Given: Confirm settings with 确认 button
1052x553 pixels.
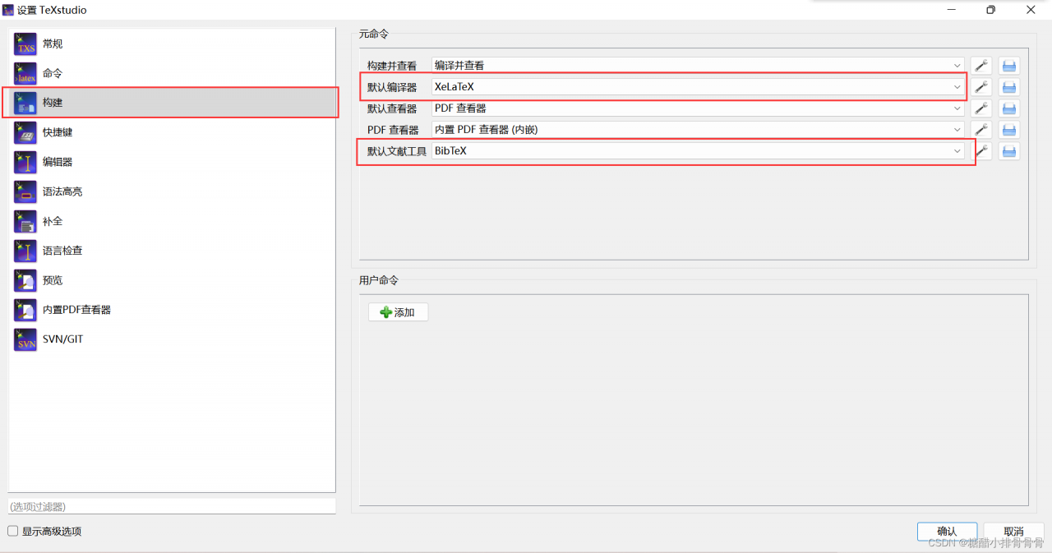Looking at the screenshot, I should (947, 532).
